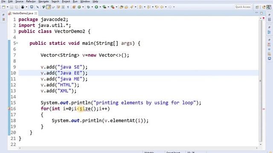Screen dimensions: 273x153
Task: Minimize the editor area
Action: tap(256, 13)
